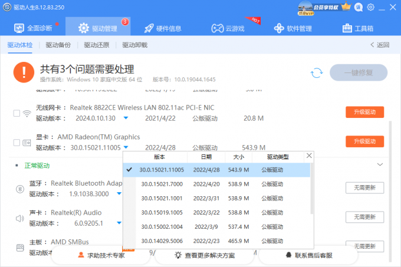Click 返回 back link
This screenshot has width=401, height=267.
point(380,45)
